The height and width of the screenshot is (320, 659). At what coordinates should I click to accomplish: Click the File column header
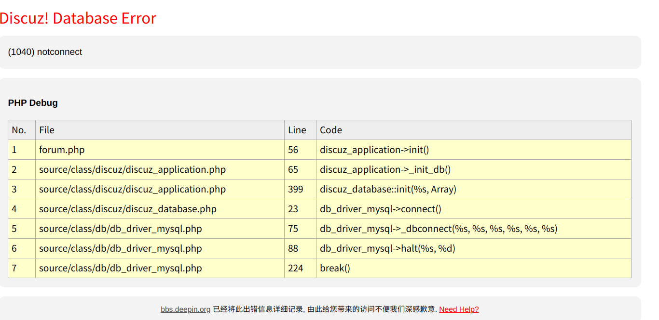160,130
